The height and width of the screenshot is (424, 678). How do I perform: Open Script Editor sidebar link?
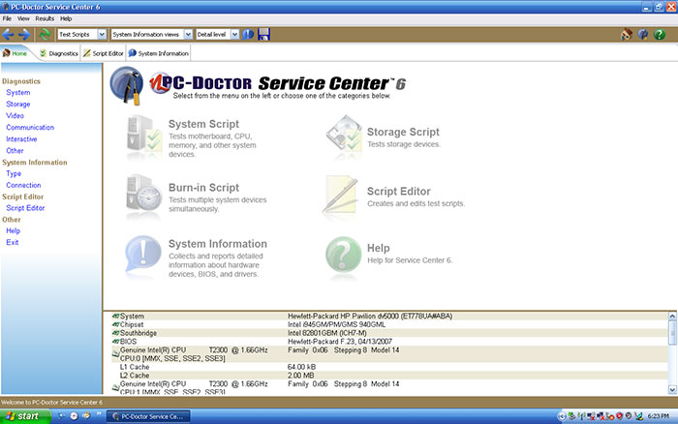[25, 208]
